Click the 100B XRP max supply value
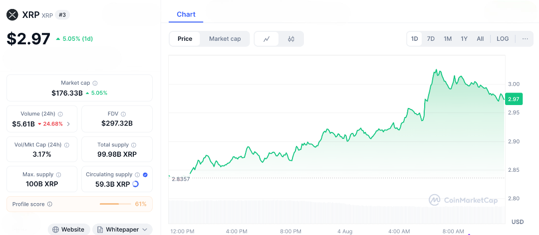539x235 pixels. coord(42,184)
